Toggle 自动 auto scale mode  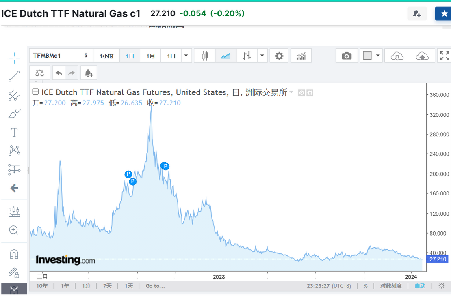(420, 286)
